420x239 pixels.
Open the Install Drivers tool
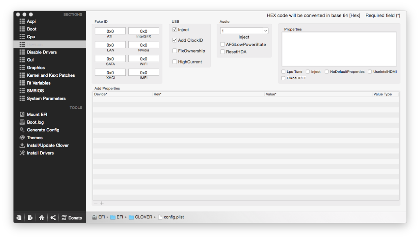[x=36, y=153]
